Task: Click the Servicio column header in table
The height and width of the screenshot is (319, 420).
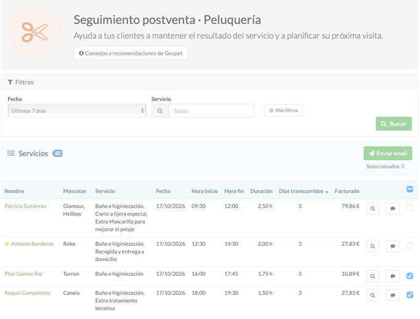Action: coord(105,192)
